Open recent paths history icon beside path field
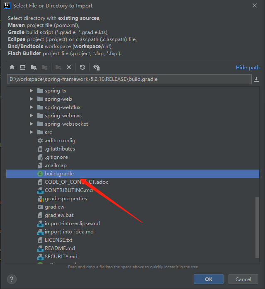This screenshot has height=289, width=265. click(256, 79)
